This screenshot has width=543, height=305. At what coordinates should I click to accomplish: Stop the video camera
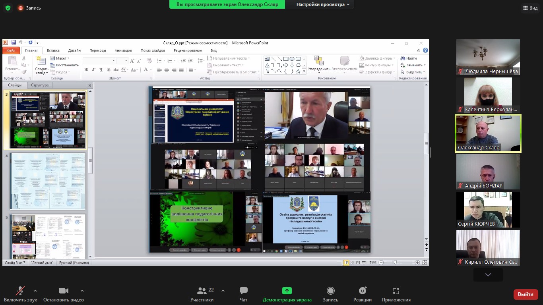(x=63, y=291)
